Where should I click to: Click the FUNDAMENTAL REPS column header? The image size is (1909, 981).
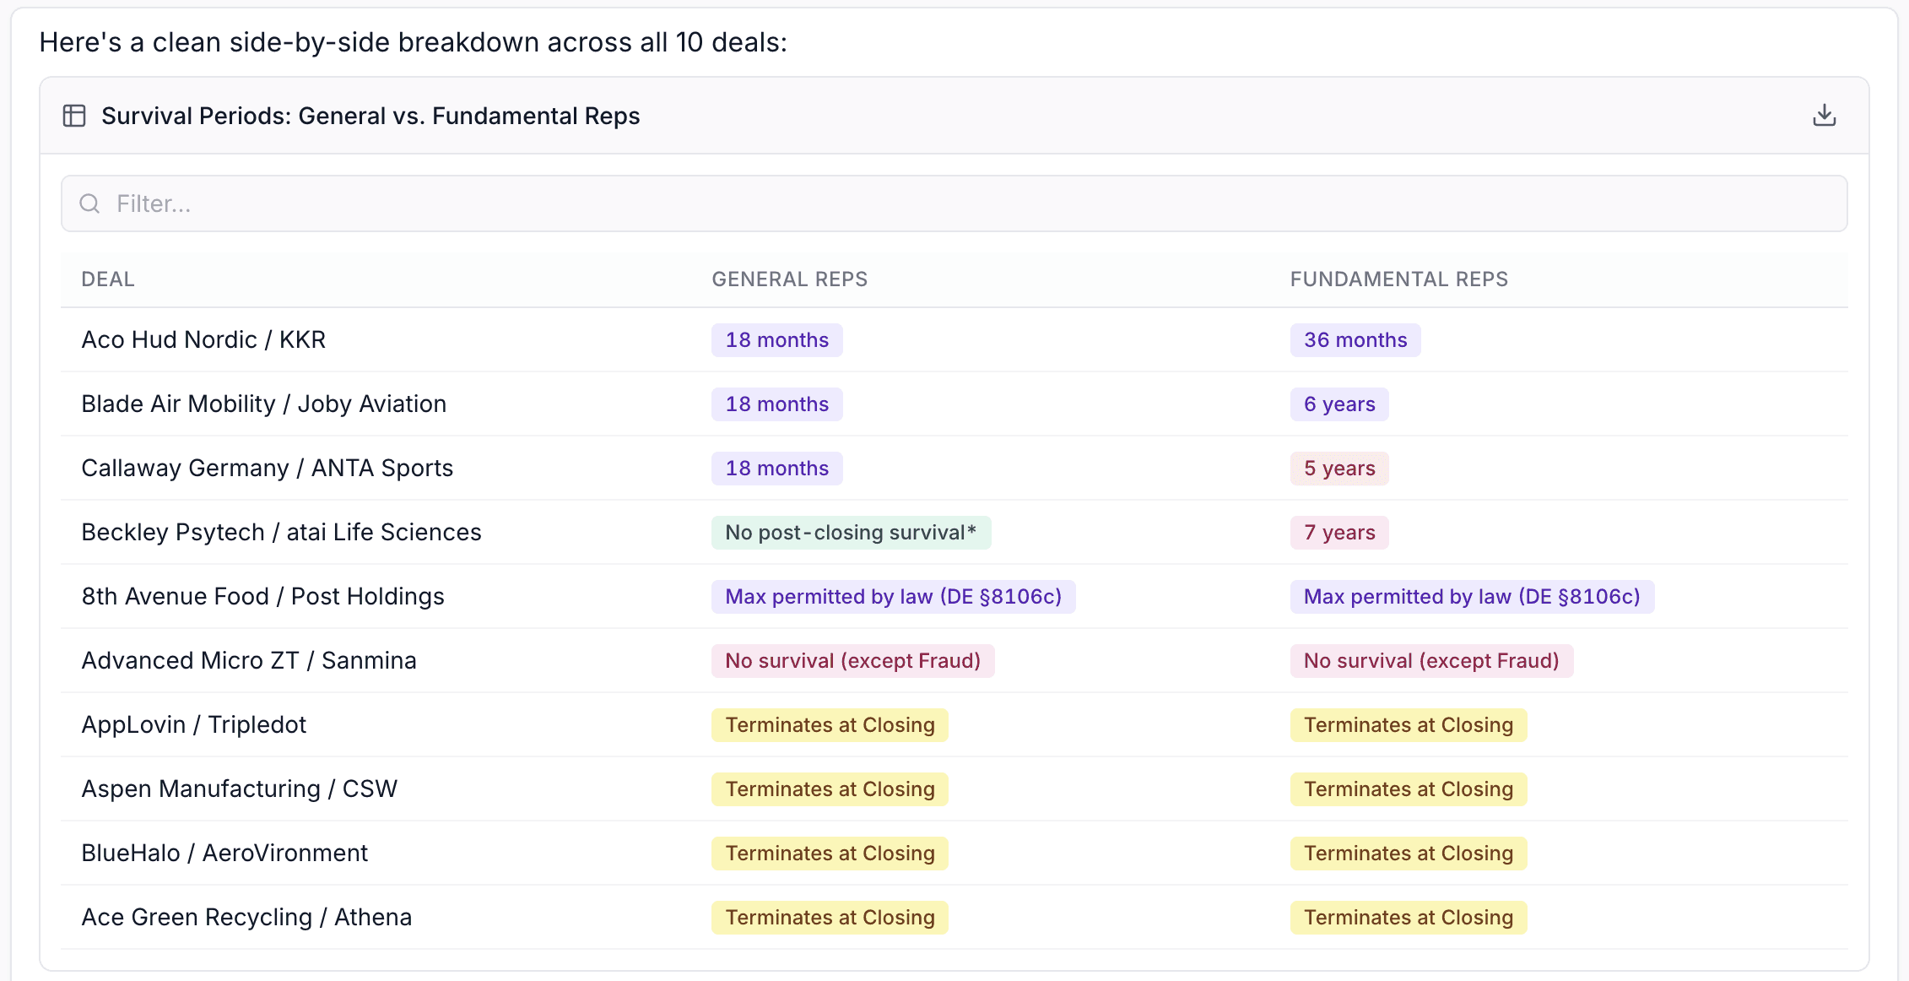[x=1398, y=279]
